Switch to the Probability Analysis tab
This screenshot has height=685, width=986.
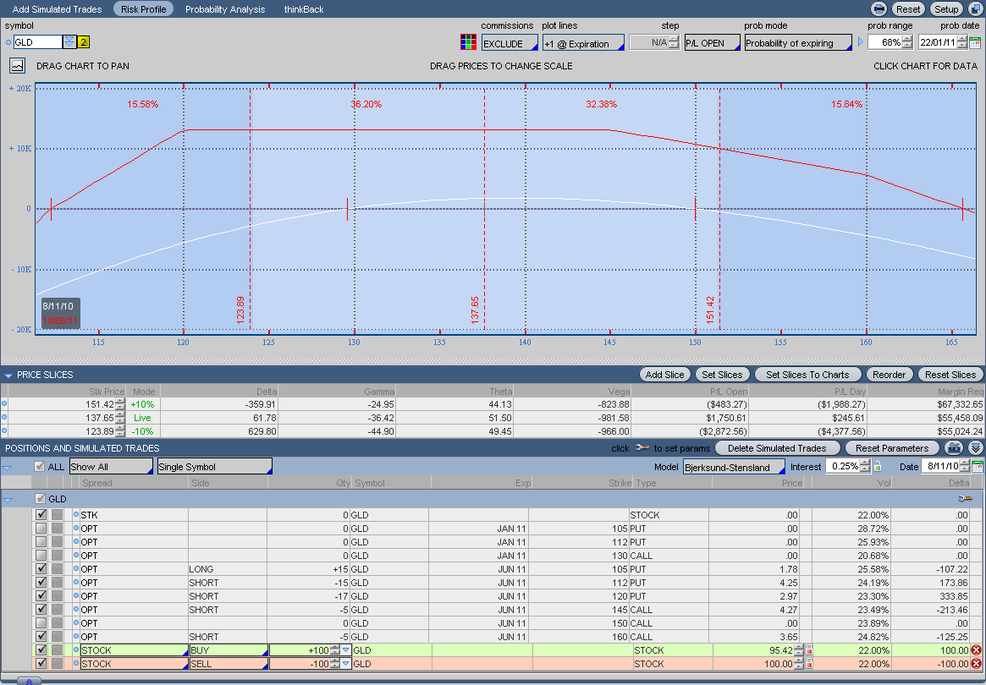[225, 9]
